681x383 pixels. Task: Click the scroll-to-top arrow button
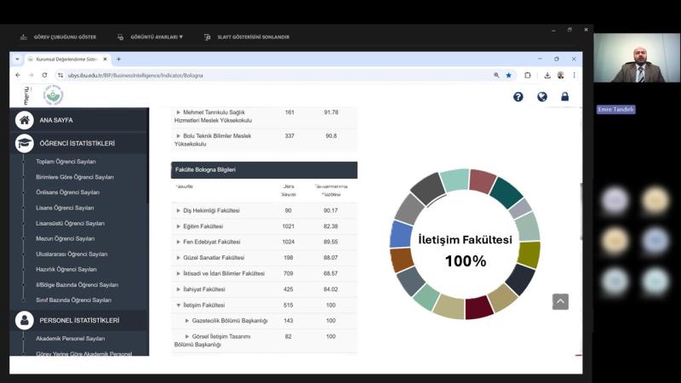point(559,301)
